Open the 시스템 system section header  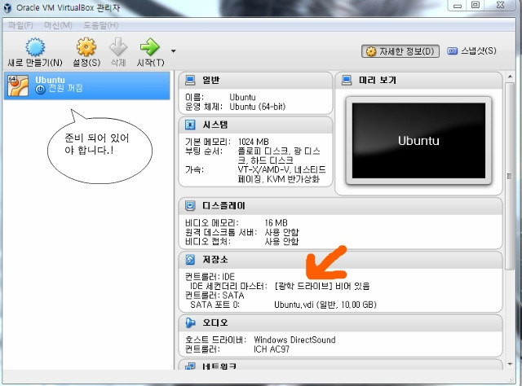(255, 125)
